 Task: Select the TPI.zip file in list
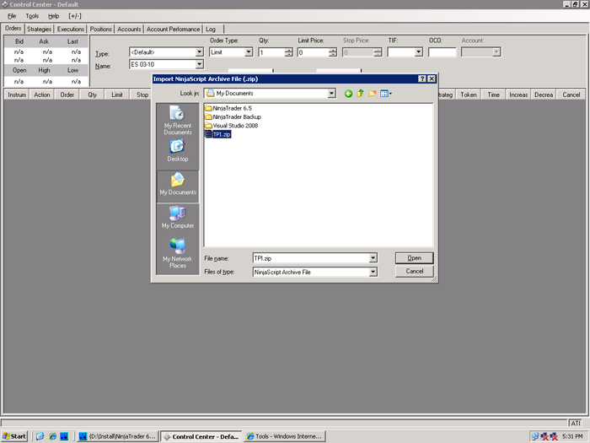click(x=223, y=134)
